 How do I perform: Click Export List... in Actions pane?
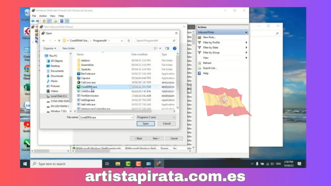click(210, 68)
